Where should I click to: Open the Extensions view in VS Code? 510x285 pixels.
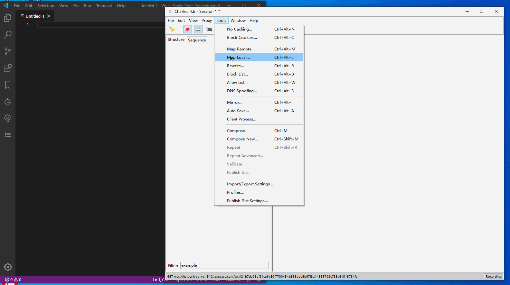pos(8,68)
